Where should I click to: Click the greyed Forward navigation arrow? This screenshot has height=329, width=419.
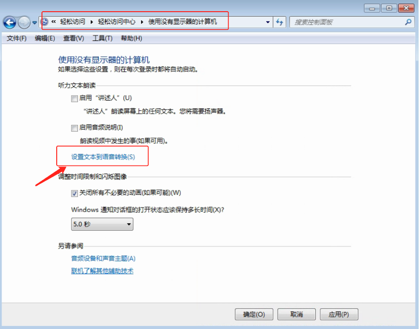[24, 22]
